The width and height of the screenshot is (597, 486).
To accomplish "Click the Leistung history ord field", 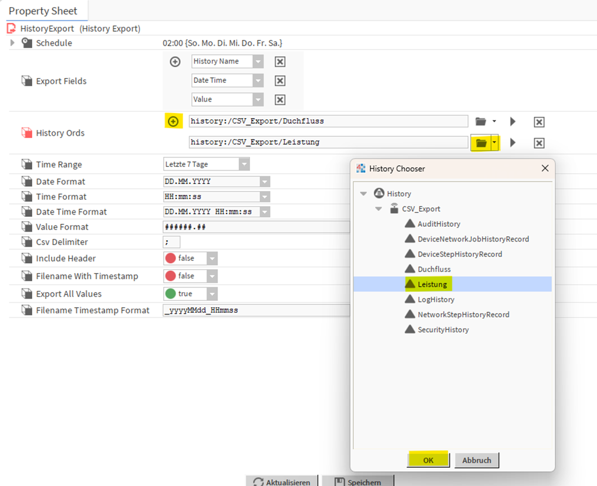I will click(x=328, y=142).
